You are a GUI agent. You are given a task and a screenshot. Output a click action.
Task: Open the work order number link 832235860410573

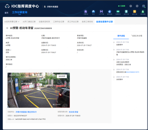(x=132, y=72)
